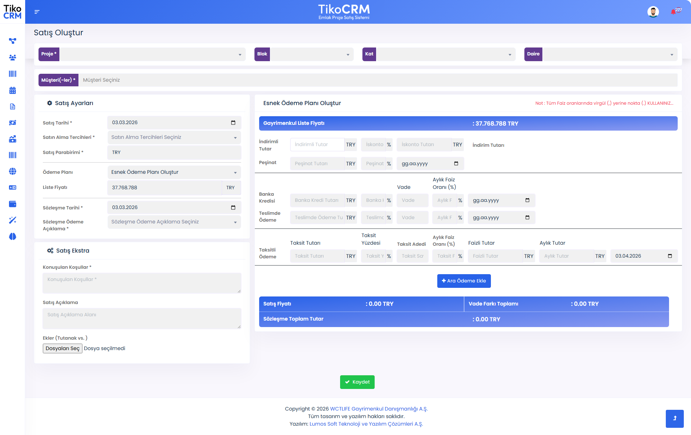Click the document file sidebar icon
This screenshot has width=691, height=435.
coord(13,107)
